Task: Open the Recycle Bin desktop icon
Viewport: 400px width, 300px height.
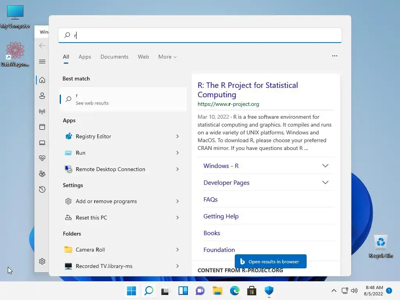Action: (x=380, y=247)
